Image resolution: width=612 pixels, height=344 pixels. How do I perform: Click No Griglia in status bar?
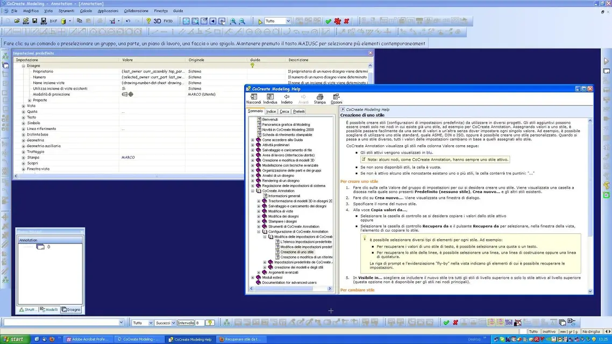point(590,332)
